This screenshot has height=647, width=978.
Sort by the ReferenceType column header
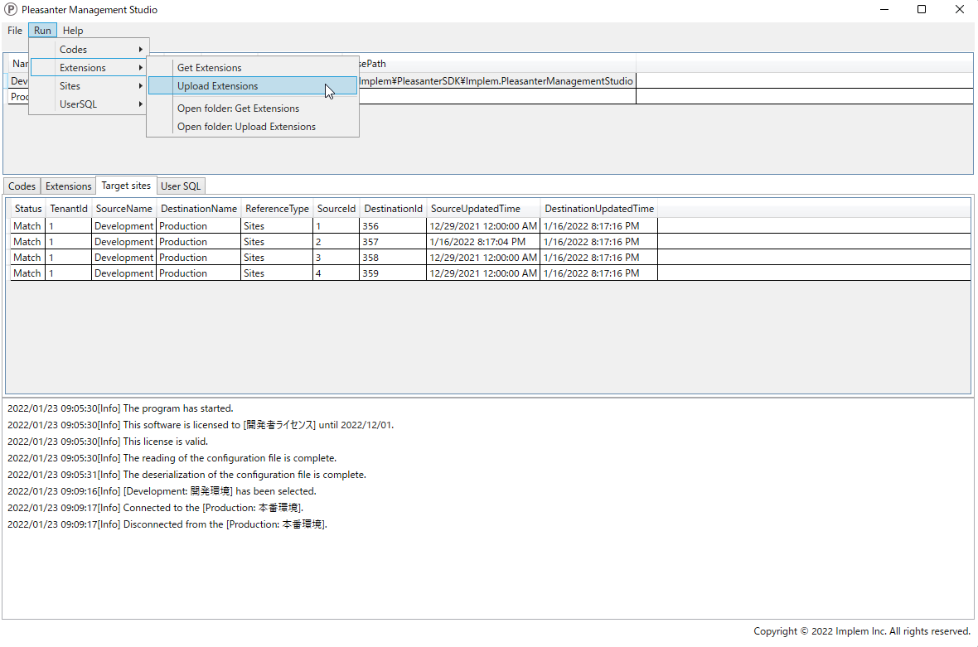[x=277, y=209]
